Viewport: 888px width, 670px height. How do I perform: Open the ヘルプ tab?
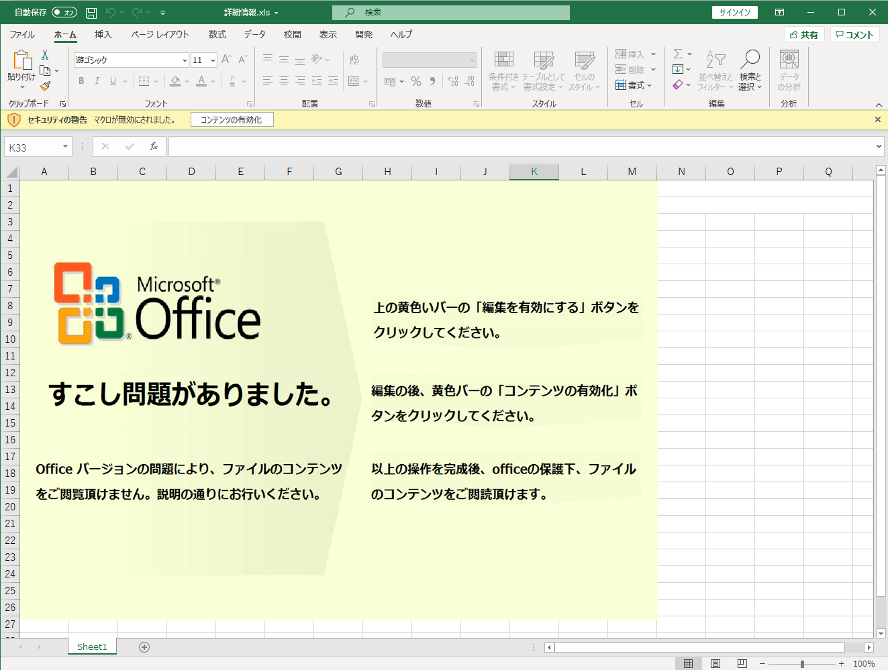pyautogui.click(x=401, y=35)
